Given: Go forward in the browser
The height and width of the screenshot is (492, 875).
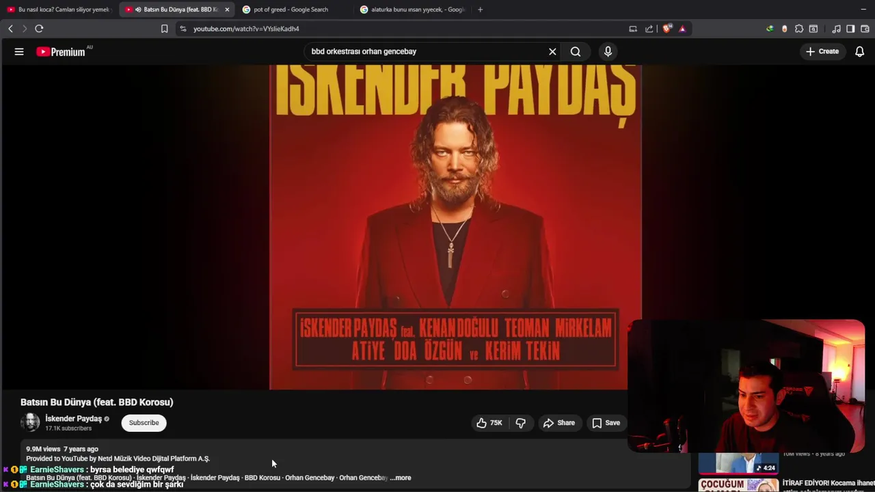Looking at the screenshot, I should (x=24, y=29).
